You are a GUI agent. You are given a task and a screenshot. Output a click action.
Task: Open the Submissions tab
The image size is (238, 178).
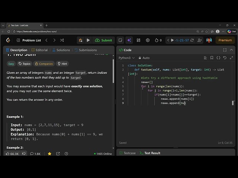tap(86, 50)
